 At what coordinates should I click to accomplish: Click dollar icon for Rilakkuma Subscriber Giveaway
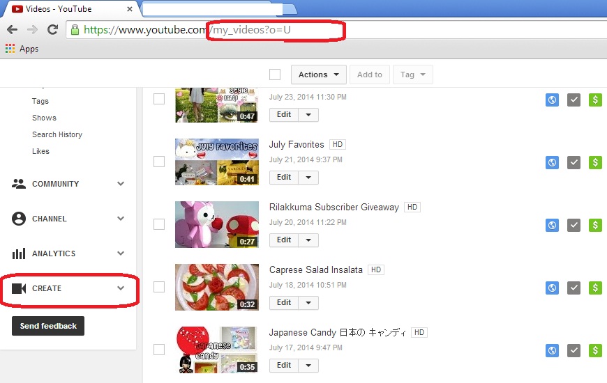595,225
